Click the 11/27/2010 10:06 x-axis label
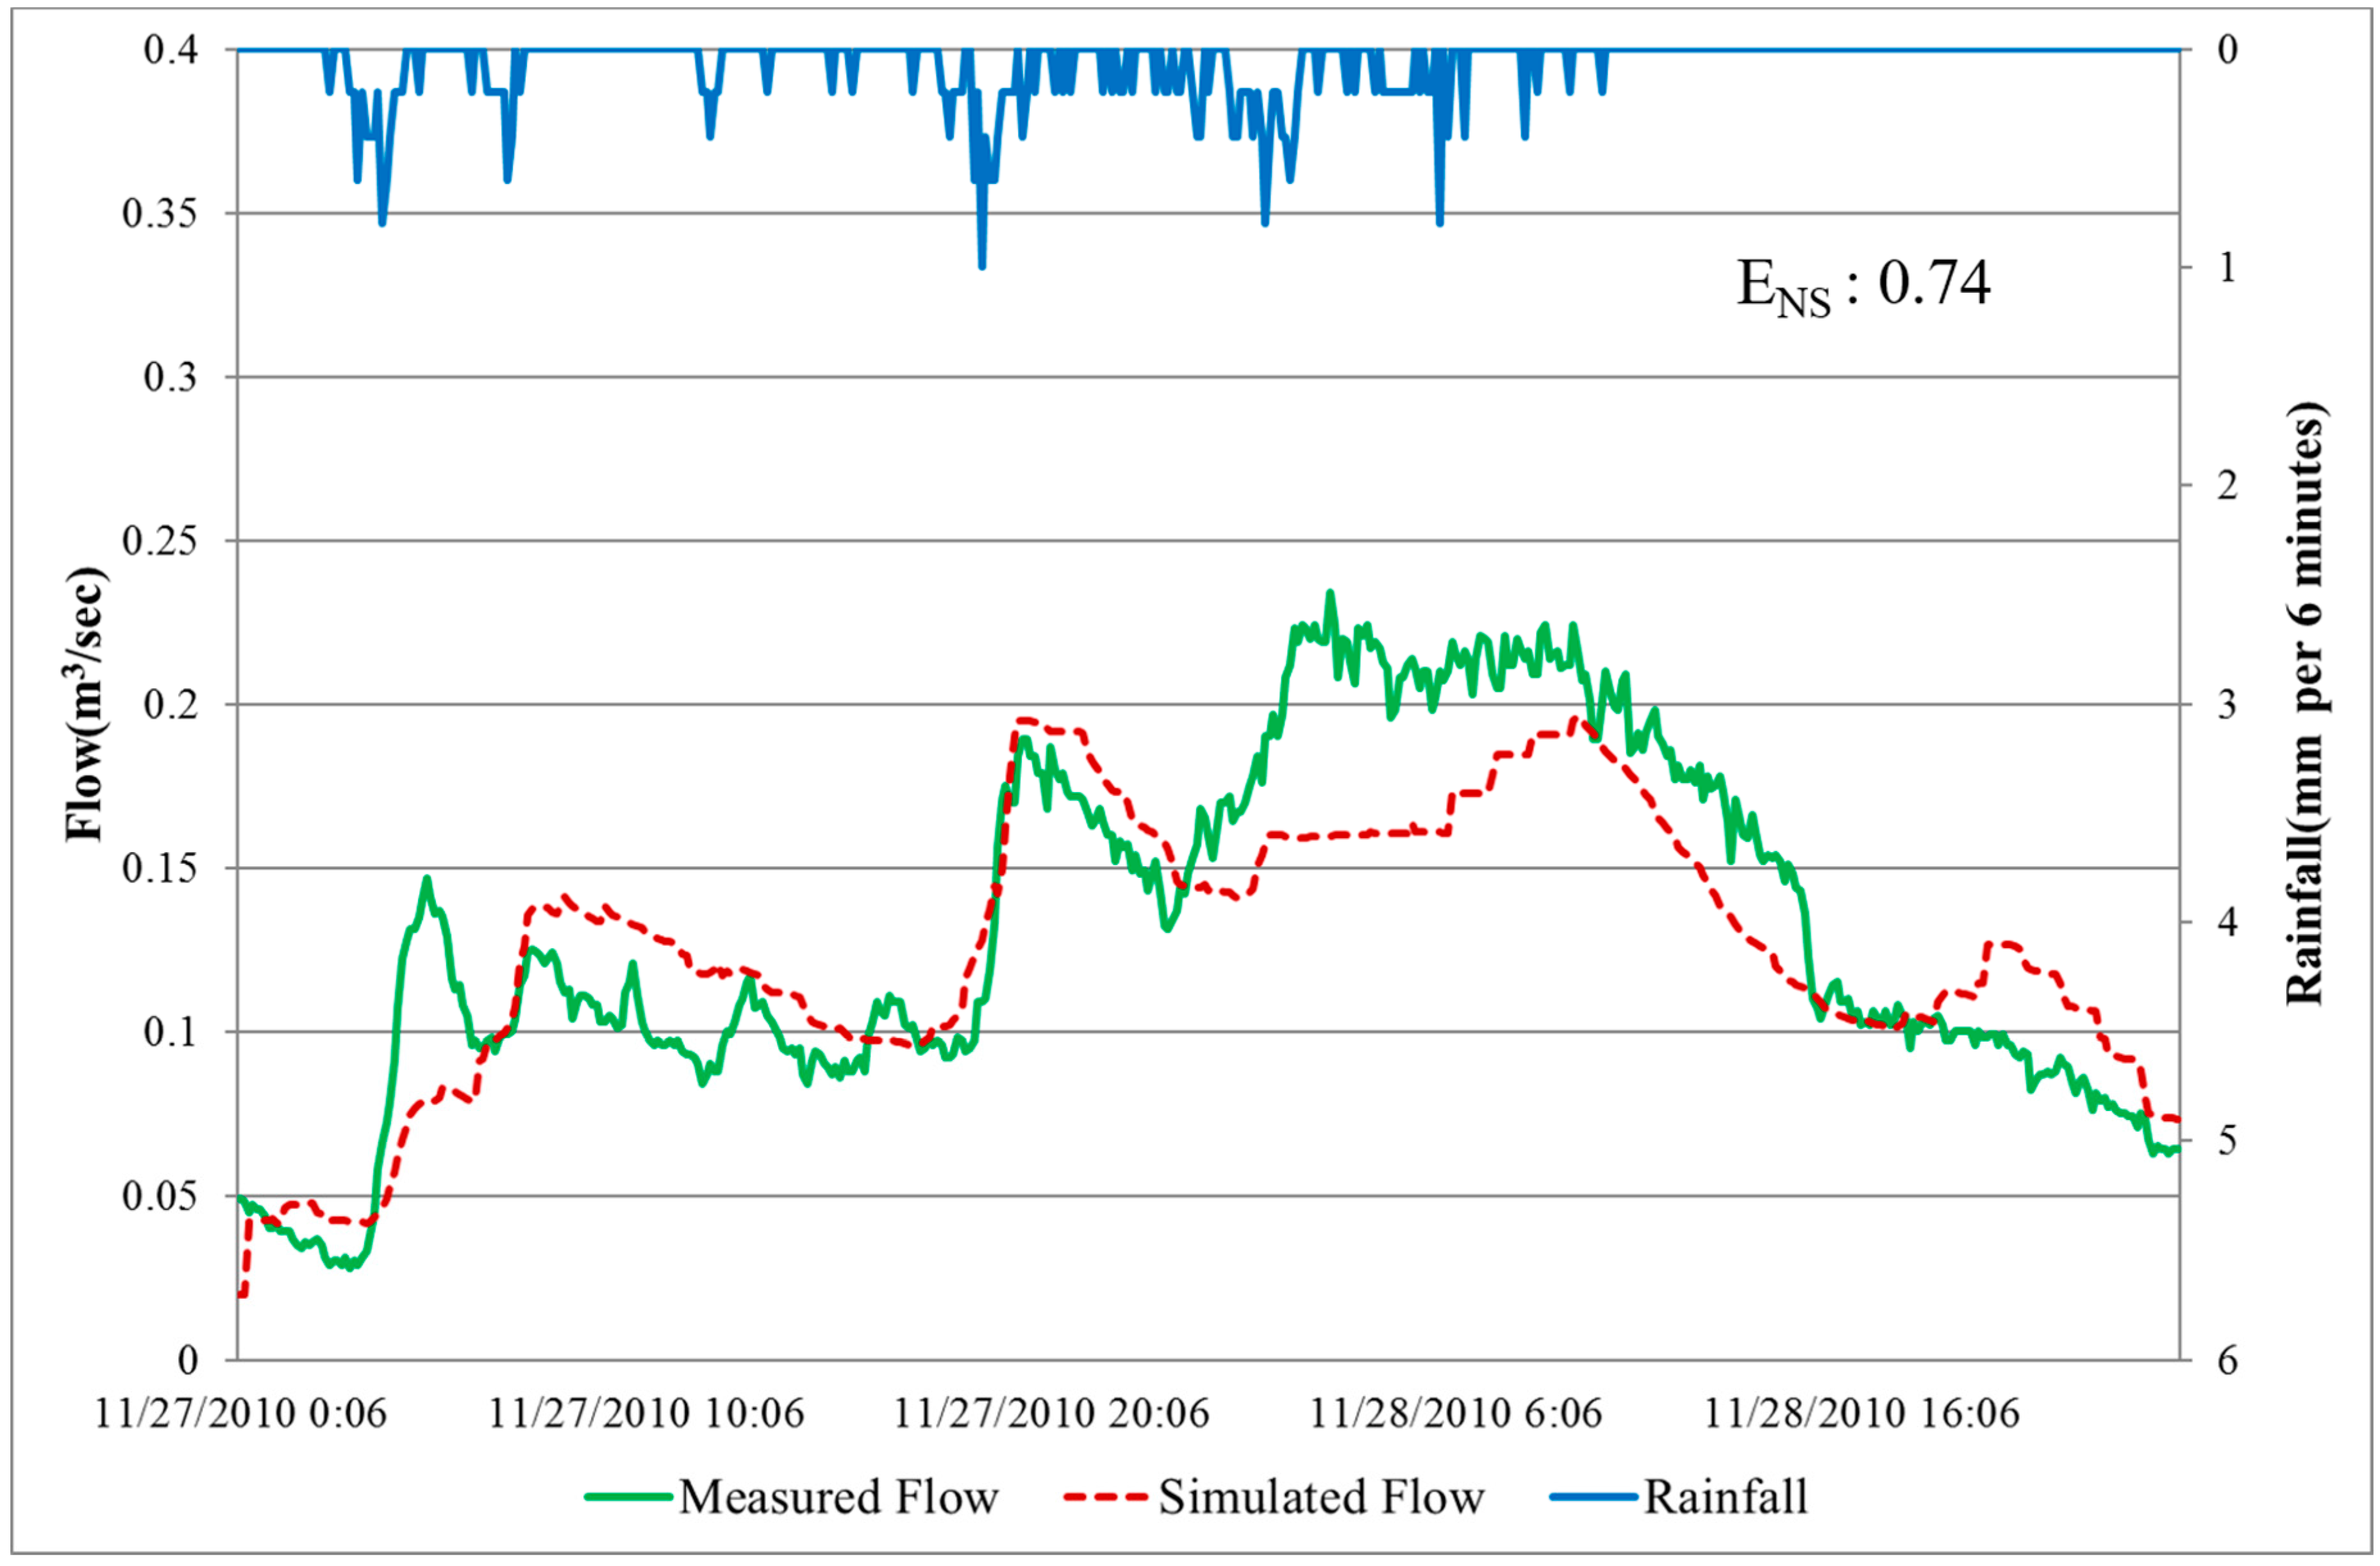The width and height of the screenshot is (2380, 1566). pos(646,1413)
